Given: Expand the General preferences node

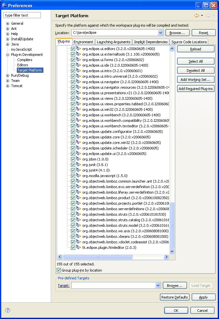Looking at the screenshot, I should [7, 23].
